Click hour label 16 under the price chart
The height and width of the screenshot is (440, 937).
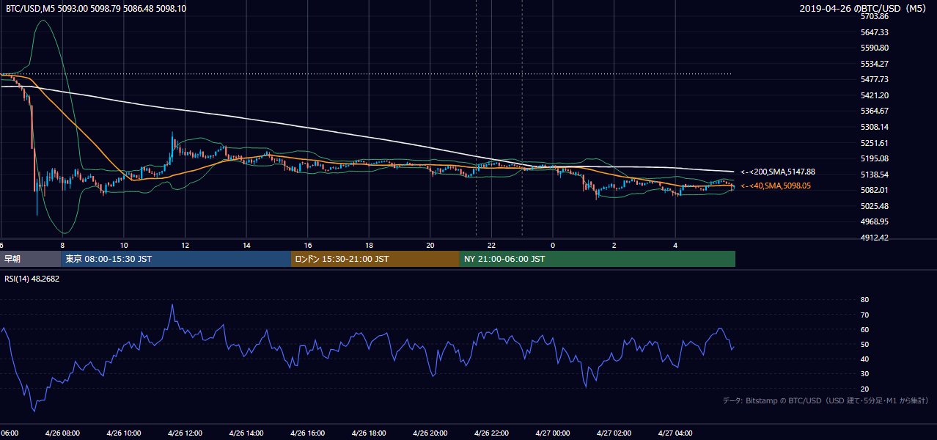(x=308, y=246)
